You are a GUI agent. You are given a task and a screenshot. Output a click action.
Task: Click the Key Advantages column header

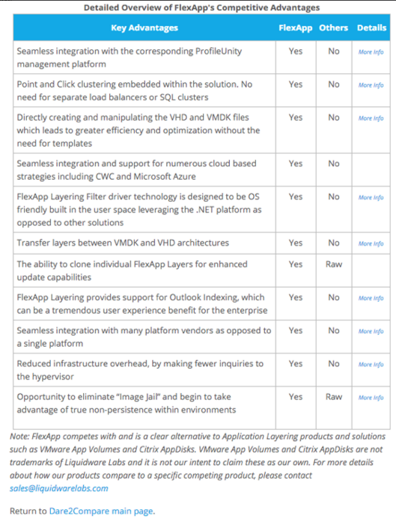click(x=144, y=28)
